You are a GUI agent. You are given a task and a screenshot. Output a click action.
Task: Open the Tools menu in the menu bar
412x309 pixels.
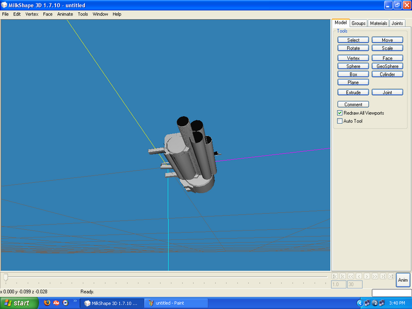pos(83,14)
